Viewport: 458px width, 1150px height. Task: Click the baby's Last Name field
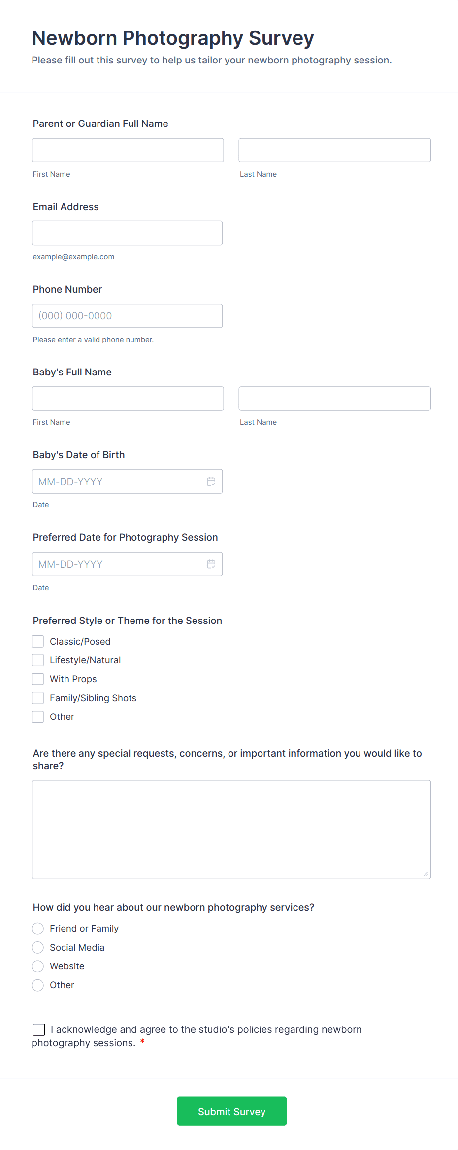(x=334, y=399)
